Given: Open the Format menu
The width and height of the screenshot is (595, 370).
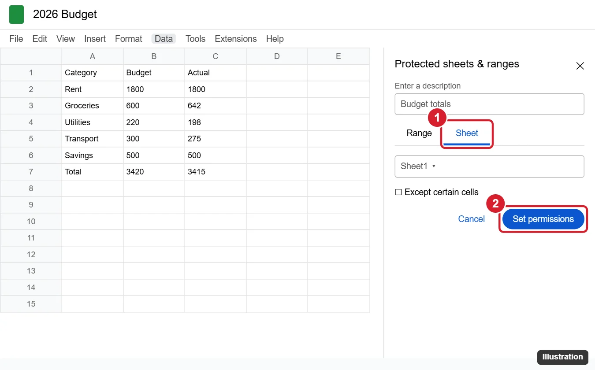Looking at the screenshot, I should 129,39.
